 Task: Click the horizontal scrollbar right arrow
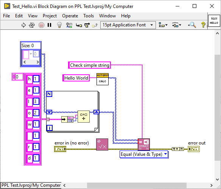211,186
